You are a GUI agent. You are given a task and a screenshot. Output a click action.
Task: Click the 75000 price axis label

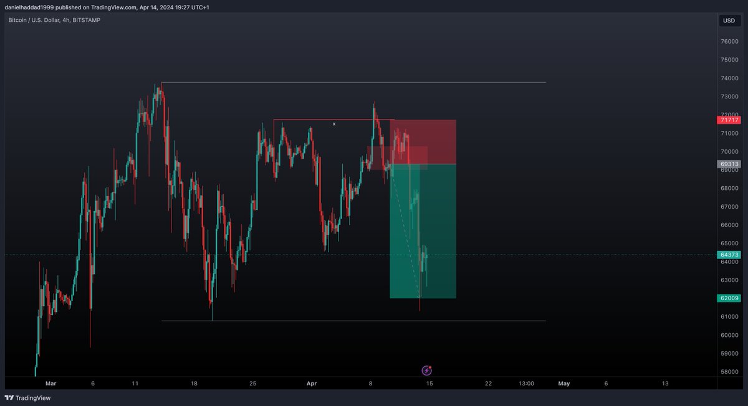[x=730, y=60]
